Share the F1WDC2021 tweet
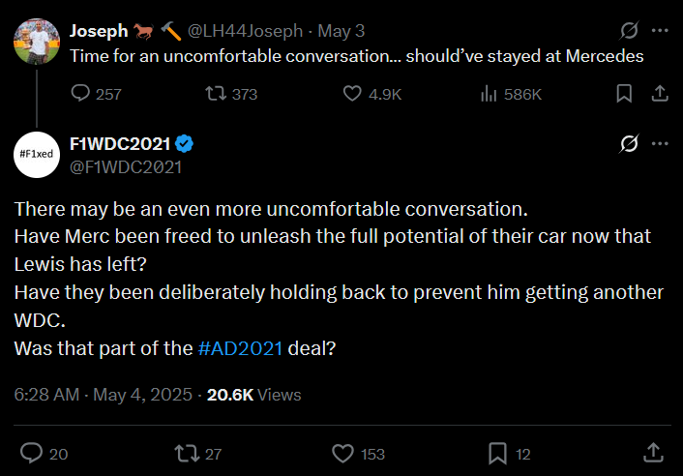This screenshot has height=476, width=683. 653,453
